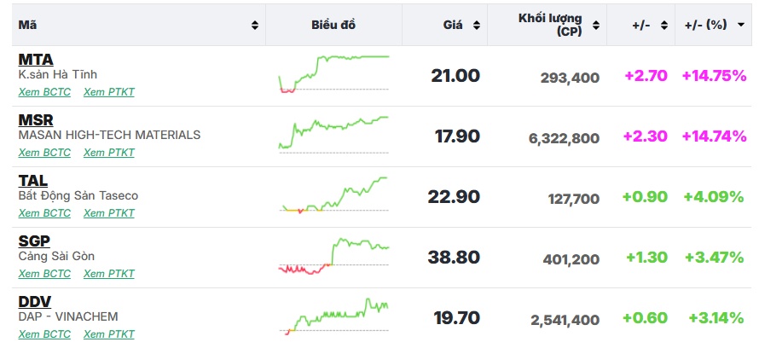View Xem PTKT analysis for MSR
This screenshot has height=348, width=759.
point(108,153)
